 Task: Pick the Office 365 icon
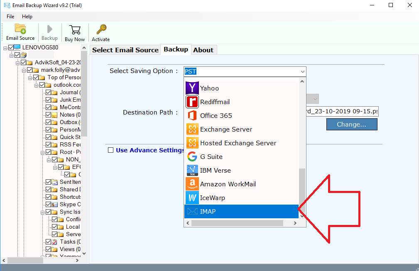pyautogui.click(x=192, y=116)
